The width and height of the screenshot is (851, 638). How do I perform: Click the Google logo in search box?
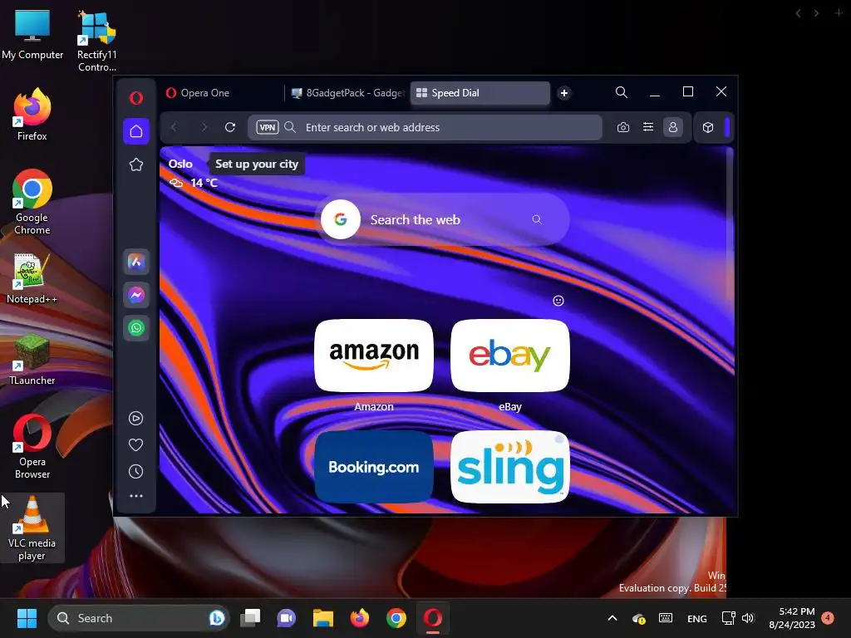tap(340, 219)
